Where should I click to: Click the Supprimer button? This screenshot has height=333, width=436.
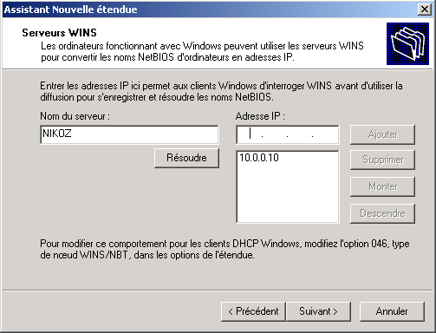pos(382,160)
